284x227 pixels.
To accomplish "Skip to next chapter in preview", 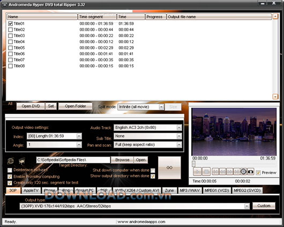I will [x=236, y=172].
